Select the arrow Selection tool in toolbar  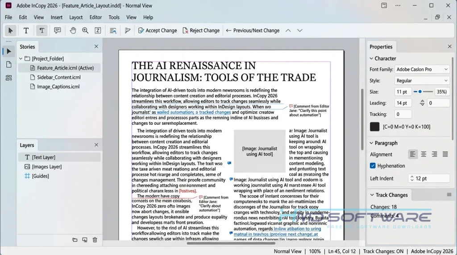[x=11, y=31]
